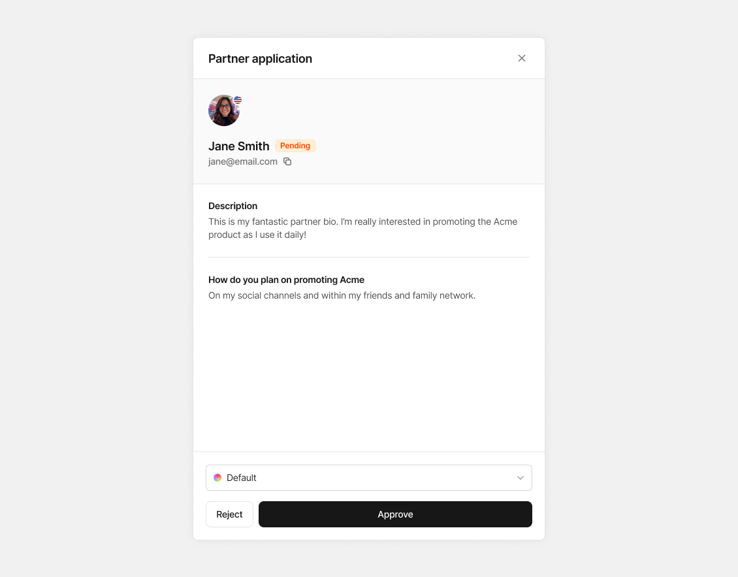The width and height of the screenshot is (738, 577).
Task: Click the orange Pending status badge
Action: point(295,146)
